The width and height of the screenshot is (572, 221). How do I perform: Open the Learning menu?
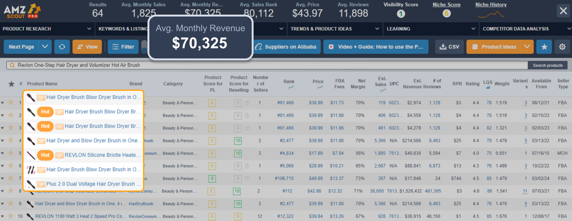431,29
